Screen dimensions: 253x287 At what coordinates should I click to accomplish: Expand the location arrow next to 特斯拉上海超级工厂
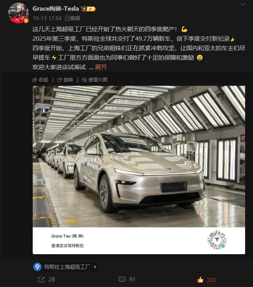click(95, 267)
